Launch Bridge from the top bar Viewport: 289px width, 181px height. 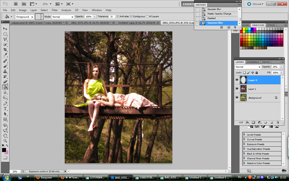[16, 4]
